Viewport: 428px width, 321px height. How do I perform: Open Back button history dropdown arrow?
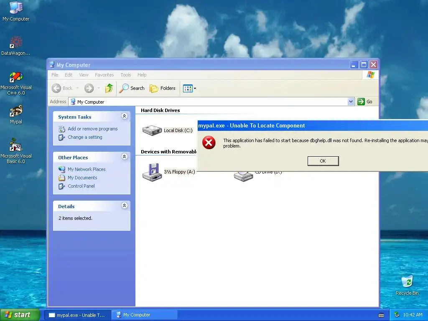tap(77, 88)
